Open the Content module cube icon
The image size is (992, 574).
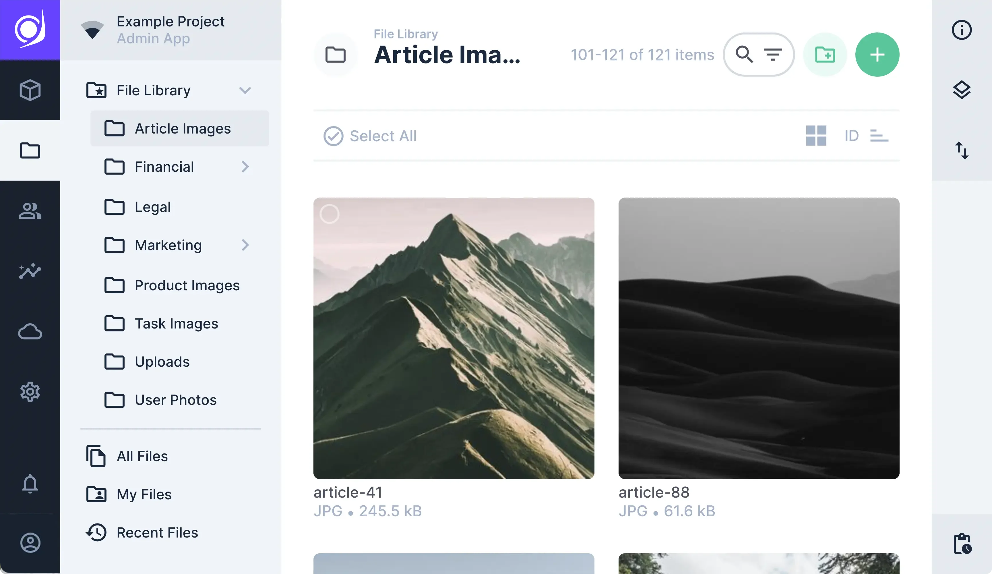(x=30, y=90)
